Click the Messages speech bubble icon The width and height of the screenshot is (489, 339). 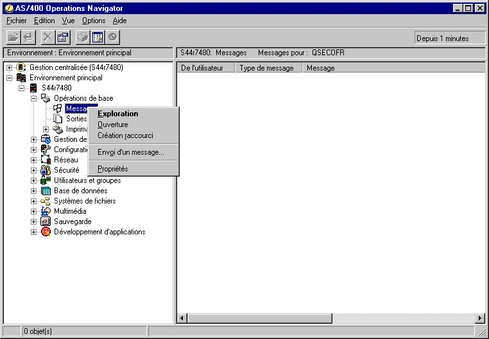point(57,109)
